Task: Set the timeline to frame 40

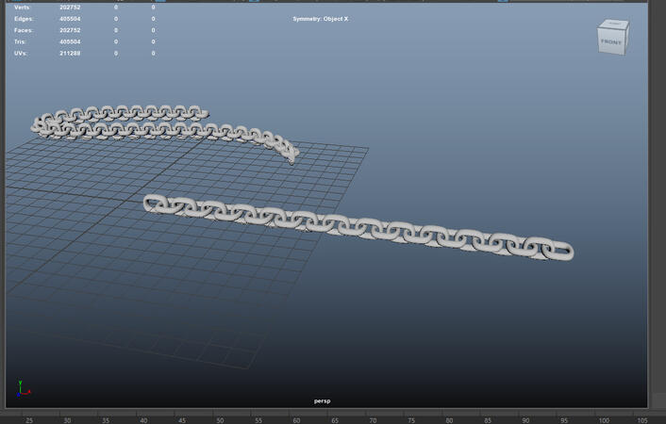Action: coord(143,420)
